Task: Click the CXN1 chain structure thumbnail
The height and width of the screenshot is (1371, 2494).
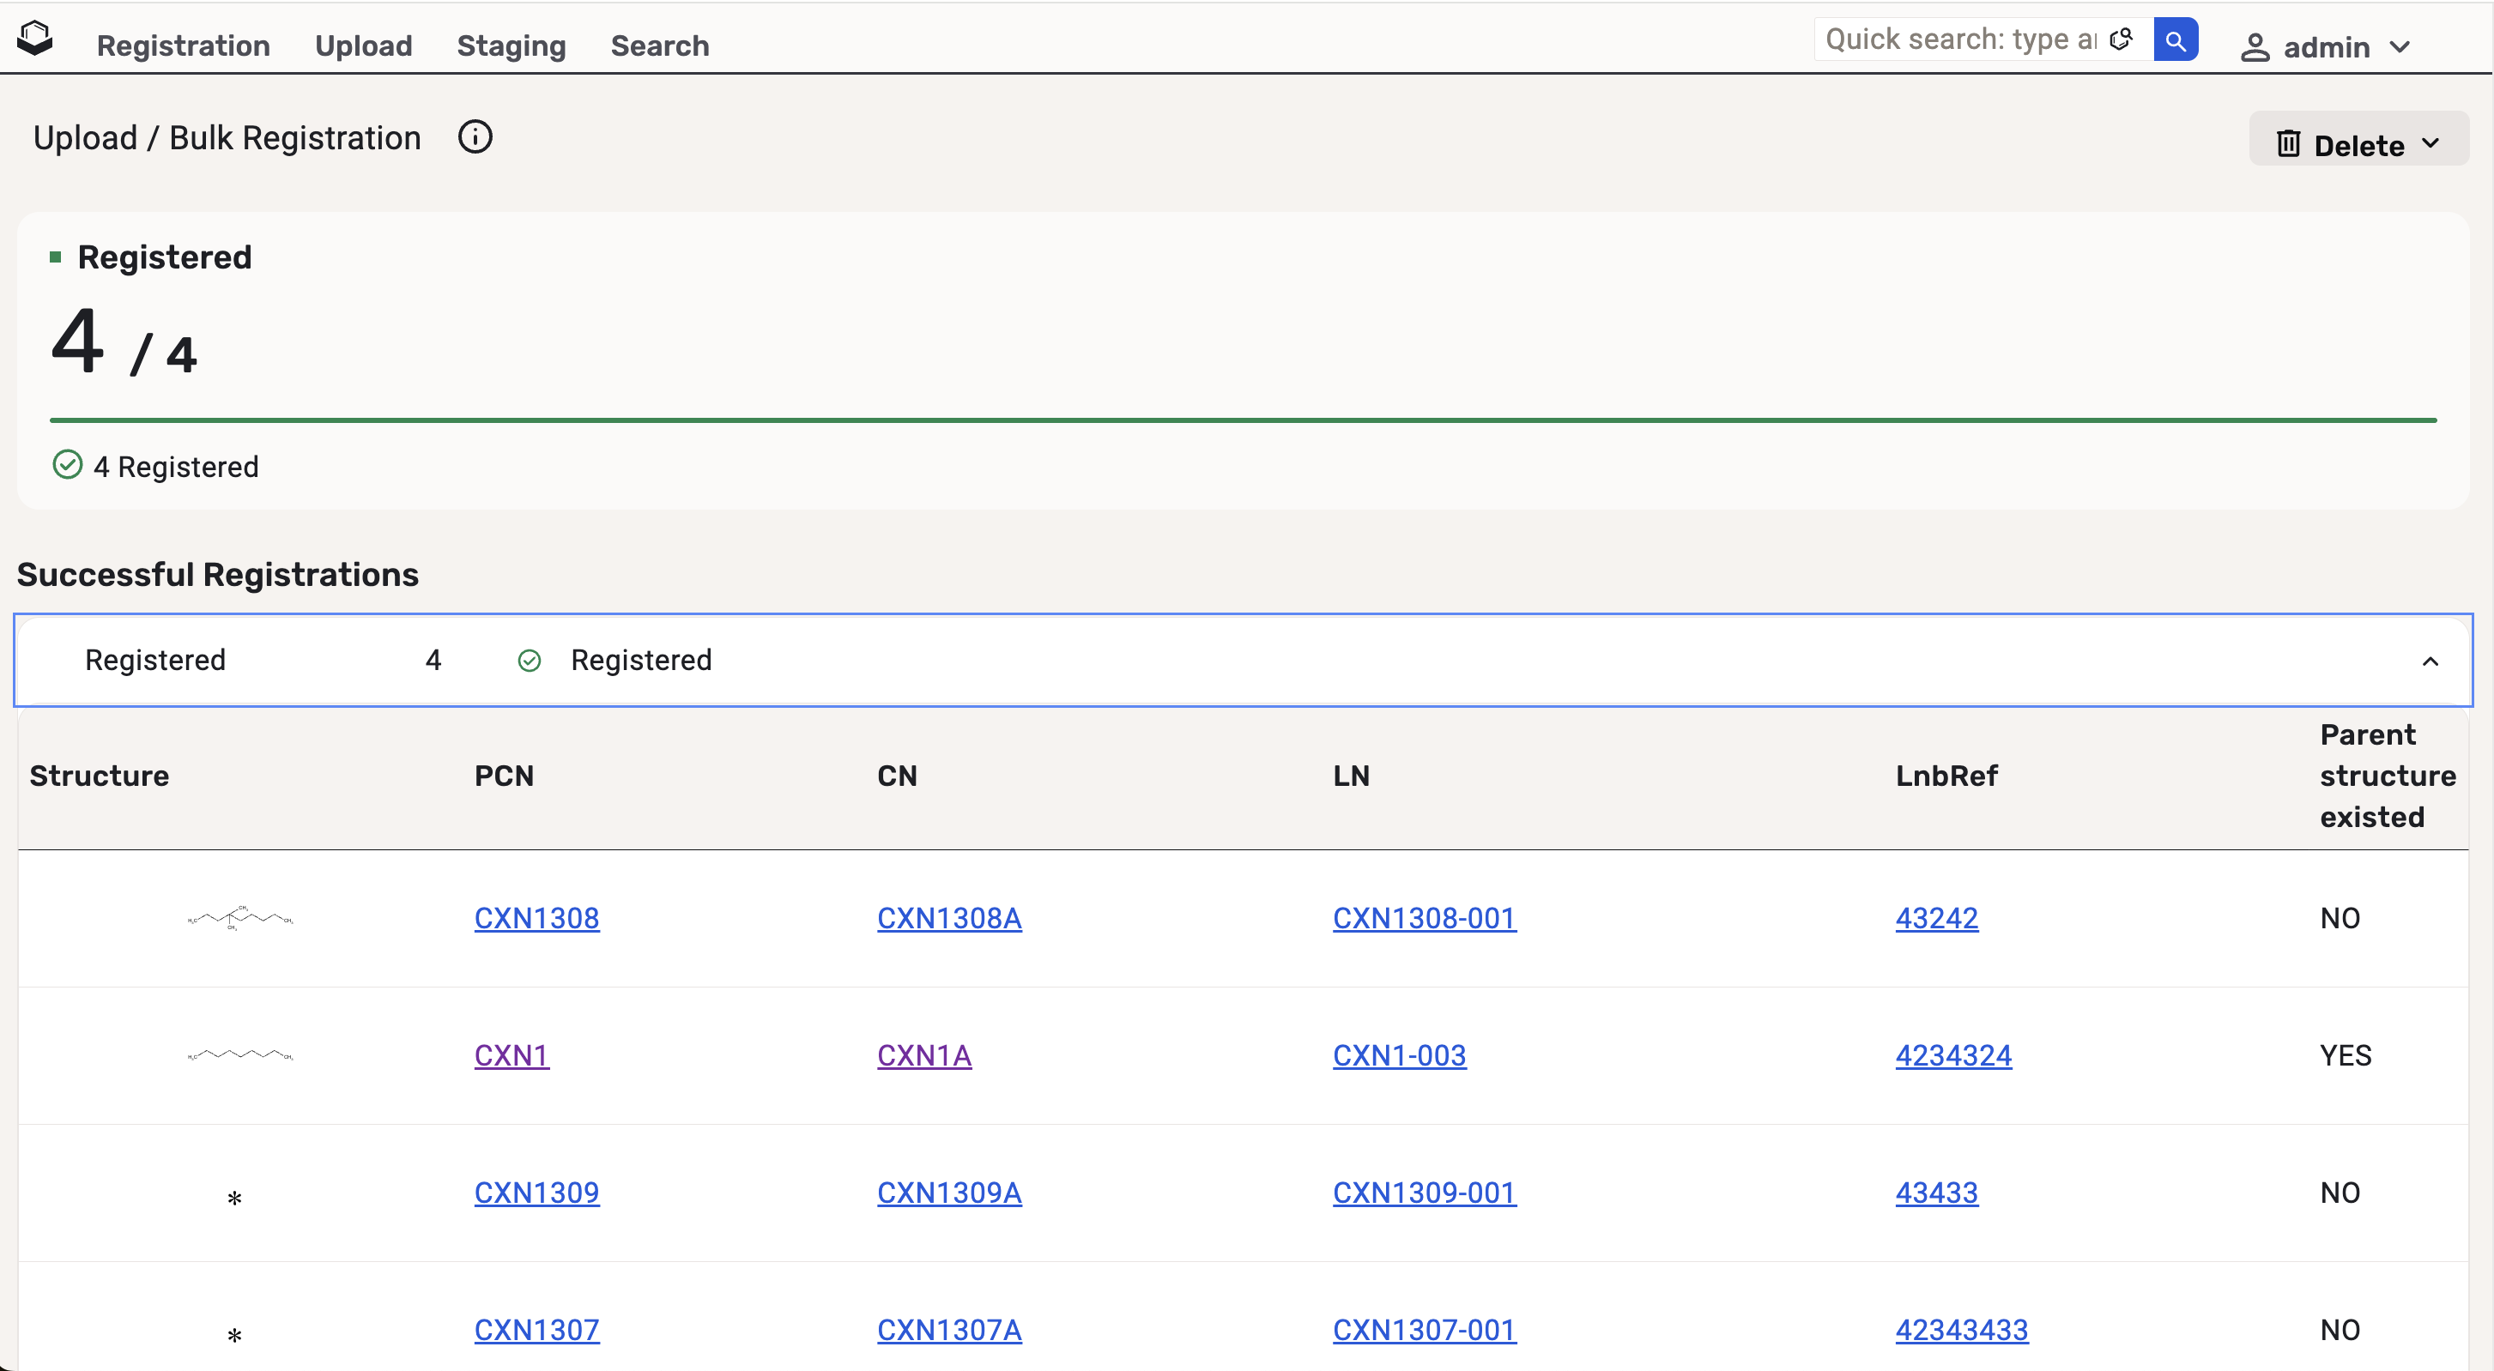Action: (x=240, y=1054)
